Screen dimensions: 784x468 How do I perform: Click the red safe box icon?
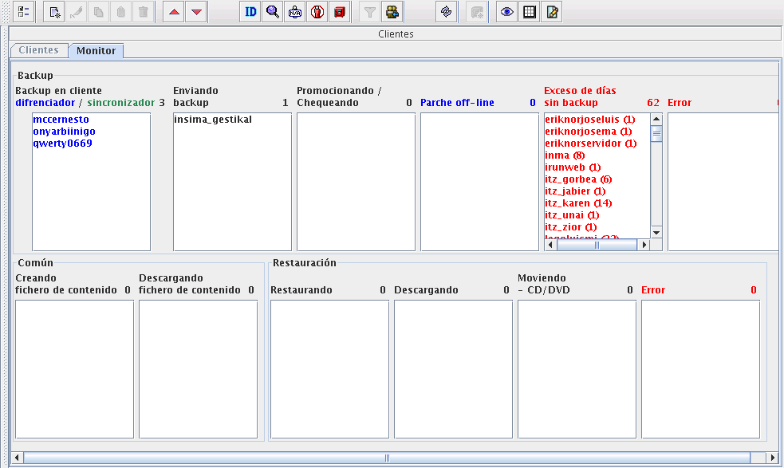tap(340, 12)
